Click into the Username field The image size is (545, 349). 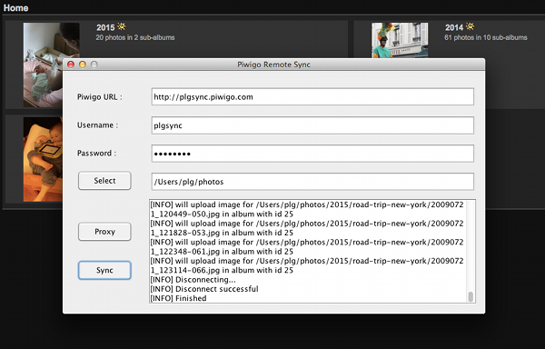(x=312, y=125)
